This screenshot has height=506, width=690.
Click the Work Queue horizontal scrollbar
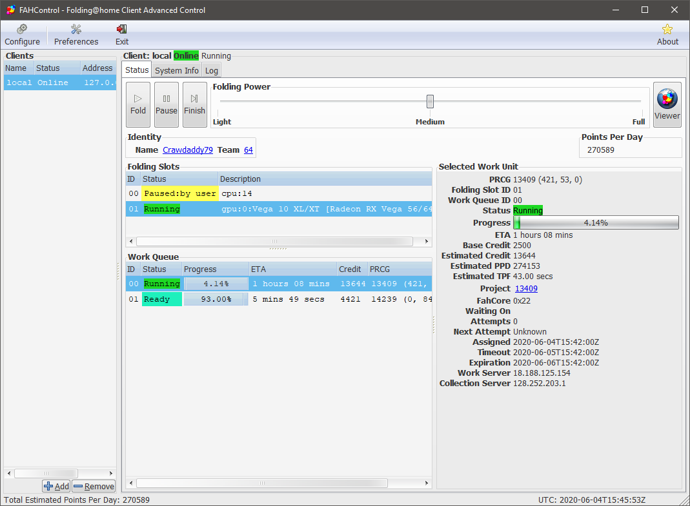tap(262, 483)
